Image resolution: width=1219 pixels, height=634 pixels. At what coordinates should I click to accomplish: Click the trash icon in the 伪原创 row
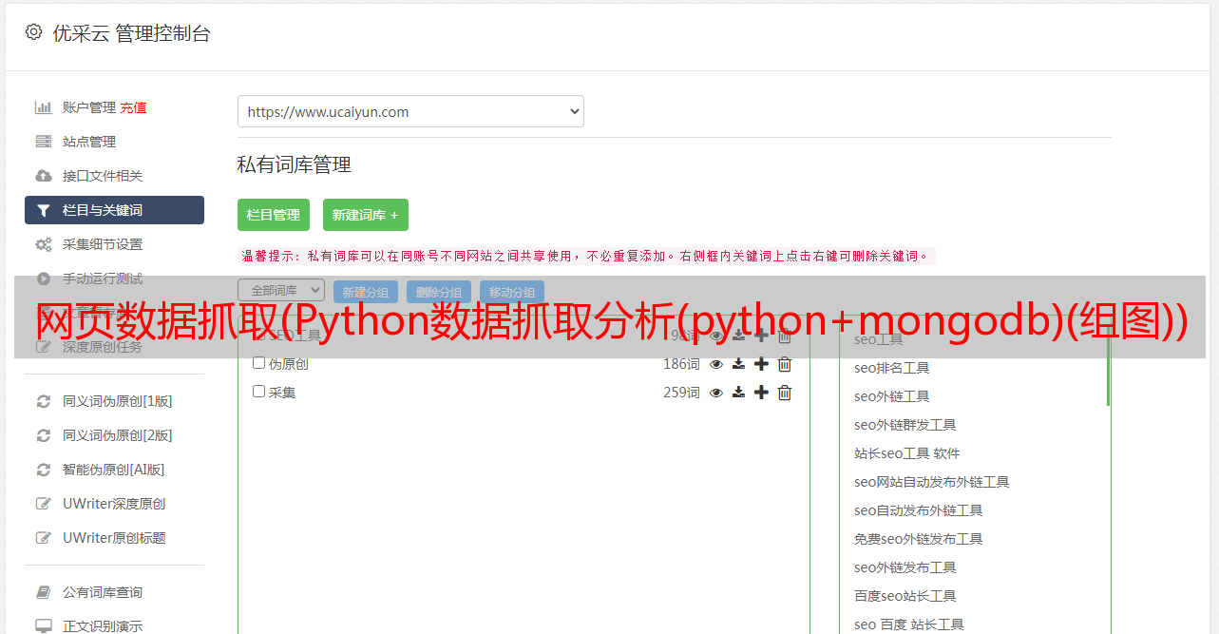pos(784,364)
